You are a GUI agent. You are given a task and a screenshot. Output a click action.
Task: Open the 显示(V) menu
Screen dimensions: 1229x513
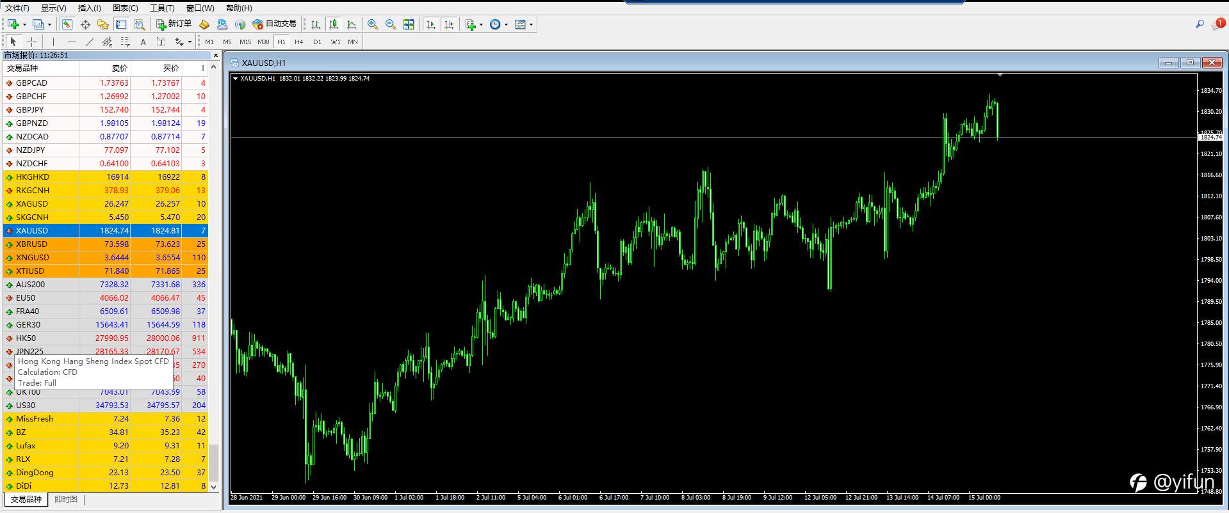tap(54, 8)
